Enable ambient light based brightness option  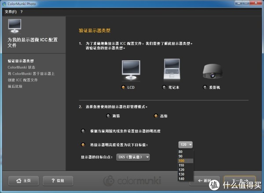click(83, 131)
